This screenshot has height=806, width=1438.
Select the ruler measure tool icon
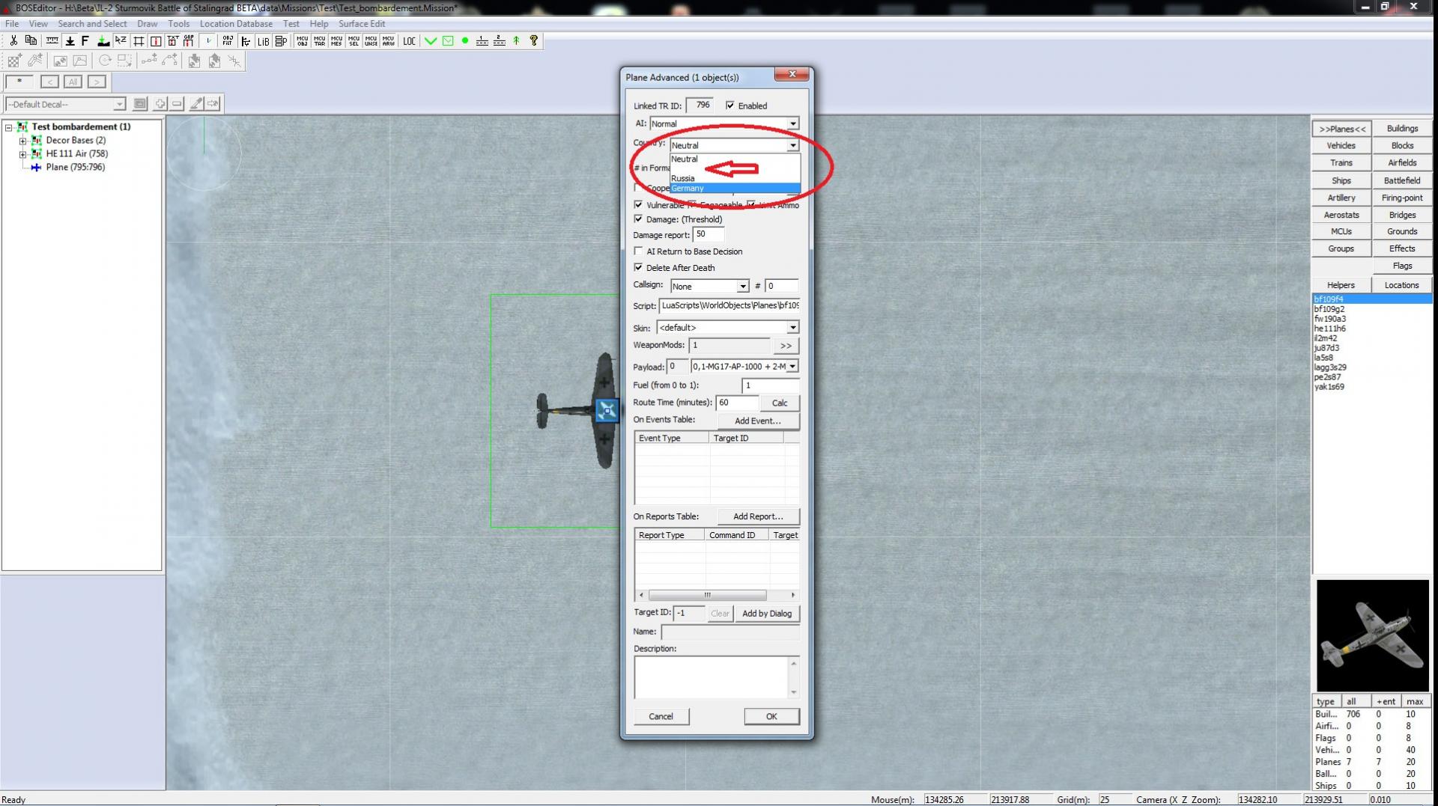point(52,41)
